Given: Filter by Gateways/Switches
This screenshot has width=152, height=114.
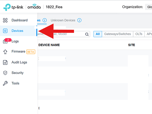Looking at the screenshot, I should tap(117, 34).
